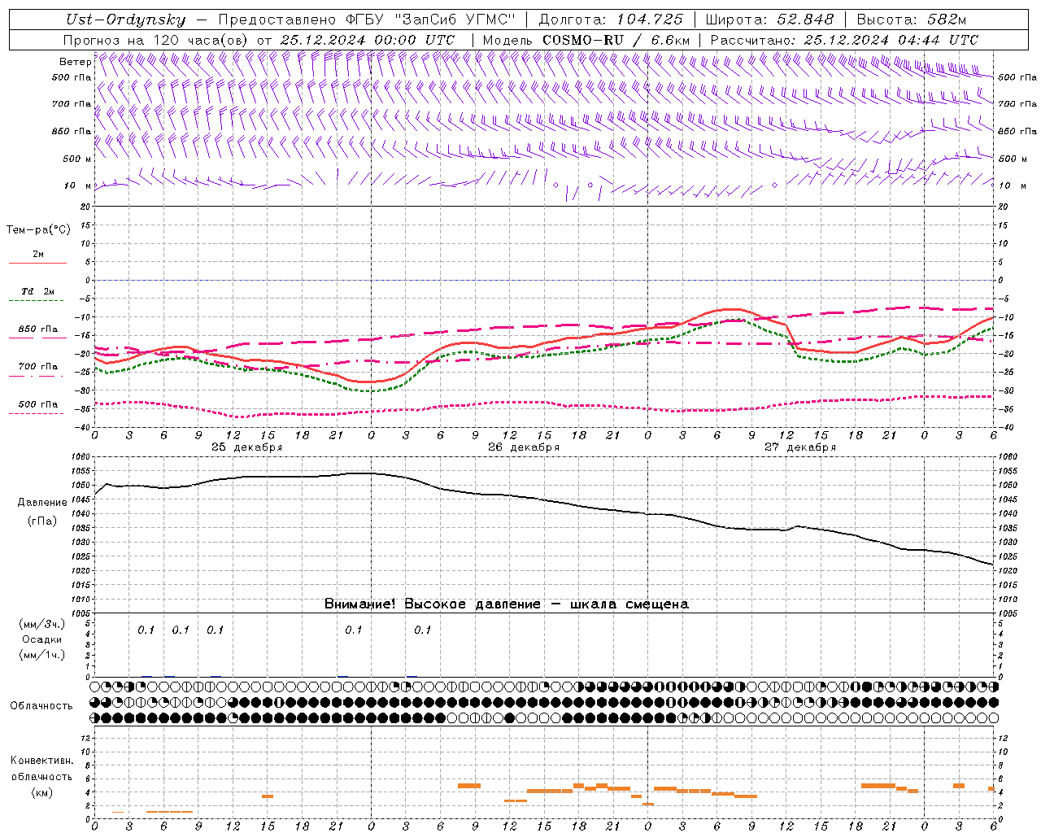1041x833 pixels.
Task: Click the Тем-ра(°C) axis title
Action: coord(38,230)
